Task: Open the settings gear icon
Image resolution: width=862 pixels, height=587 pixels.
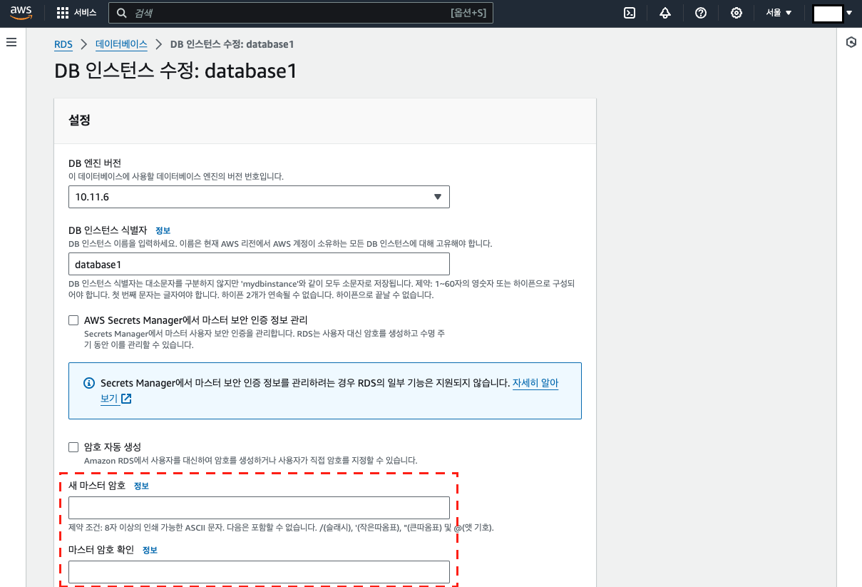Action: [737, 13]
